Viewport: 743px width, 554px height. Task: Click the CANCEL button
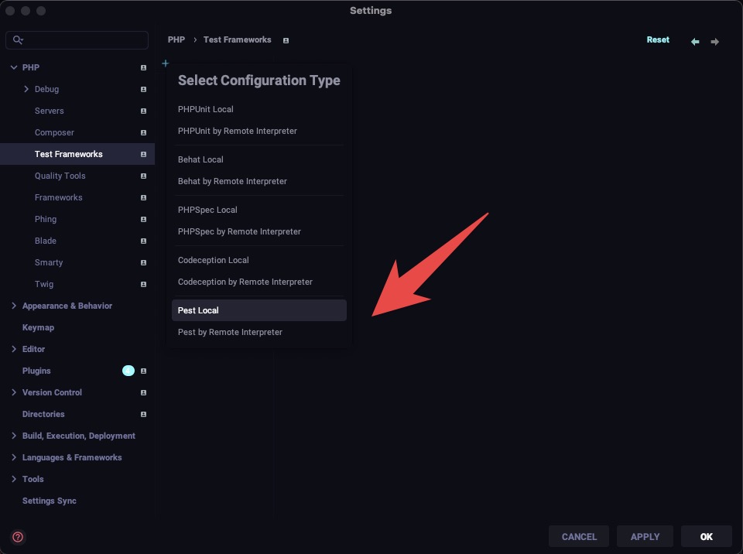579,536
